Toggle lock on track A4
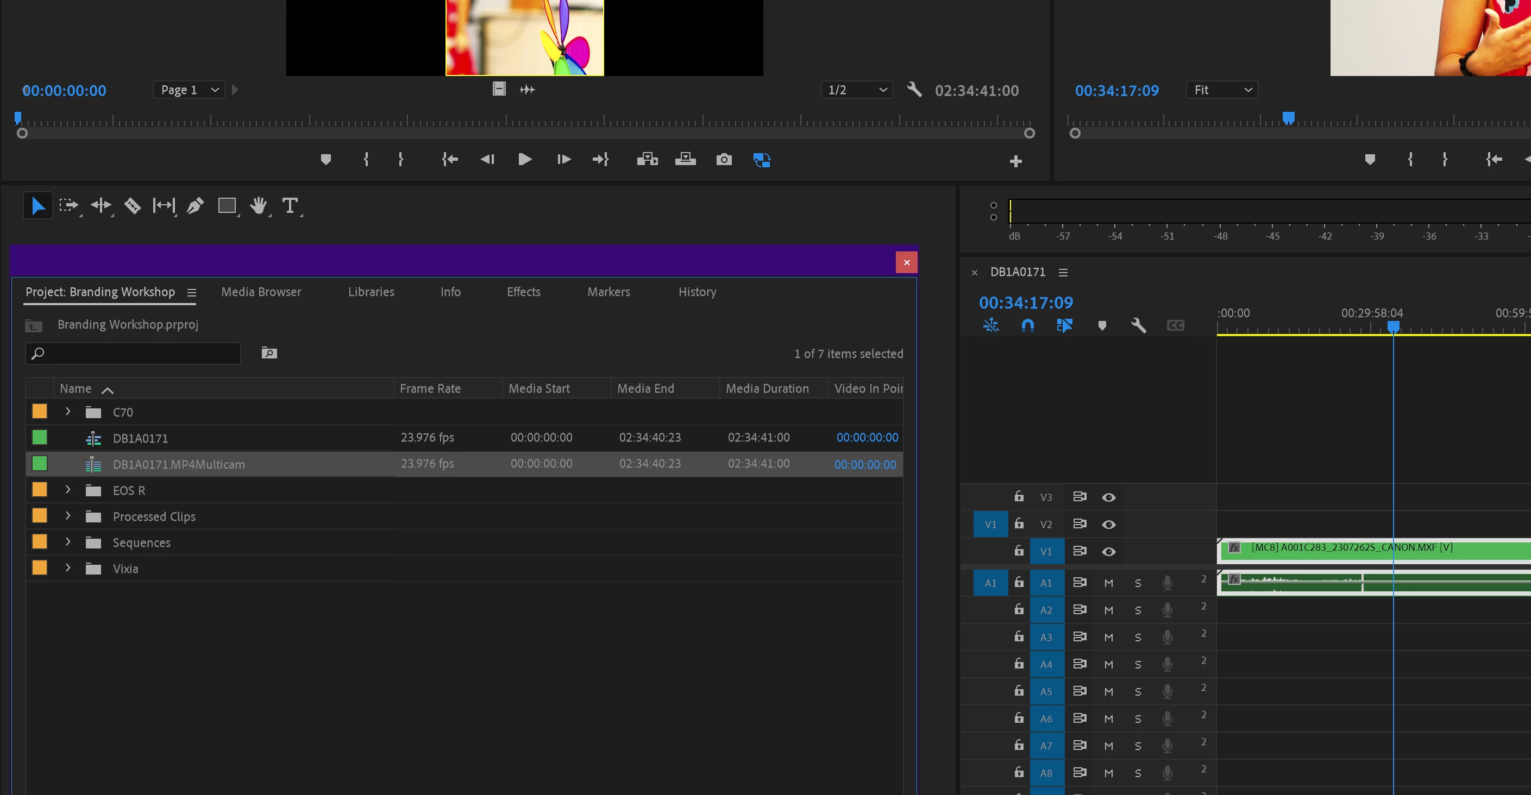 pyautogui.click(x=1019, y=664)
